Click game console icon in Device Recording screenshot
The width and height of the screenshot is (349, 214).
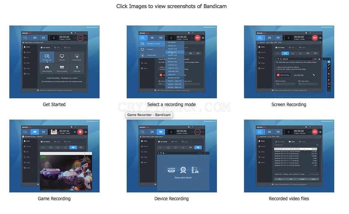[195, 170]
